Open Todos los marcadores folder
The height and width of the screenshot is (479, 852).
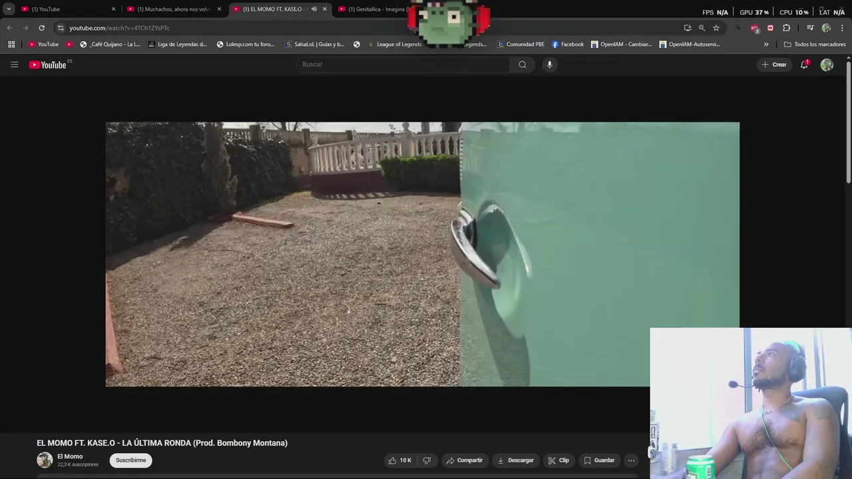[x=815, y=45]
